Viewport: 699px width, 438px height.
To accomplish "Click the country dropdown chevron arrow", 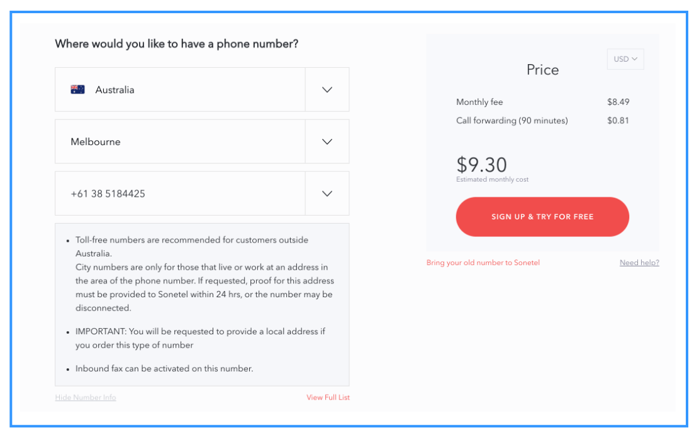I will [x=327, y=89].
